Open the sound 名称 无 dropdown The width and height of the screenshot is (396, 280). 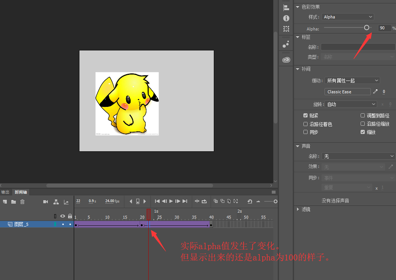point(358,156)
